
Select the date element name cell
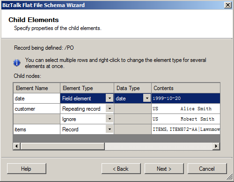tap(37, 99)
